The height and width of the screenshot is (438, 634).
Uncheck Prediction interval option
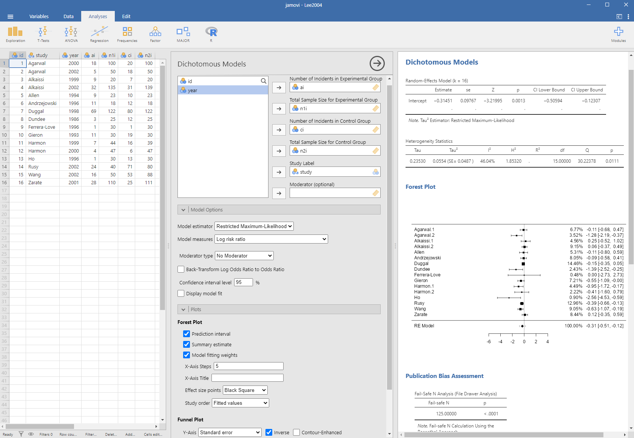[x=187, y=334]
